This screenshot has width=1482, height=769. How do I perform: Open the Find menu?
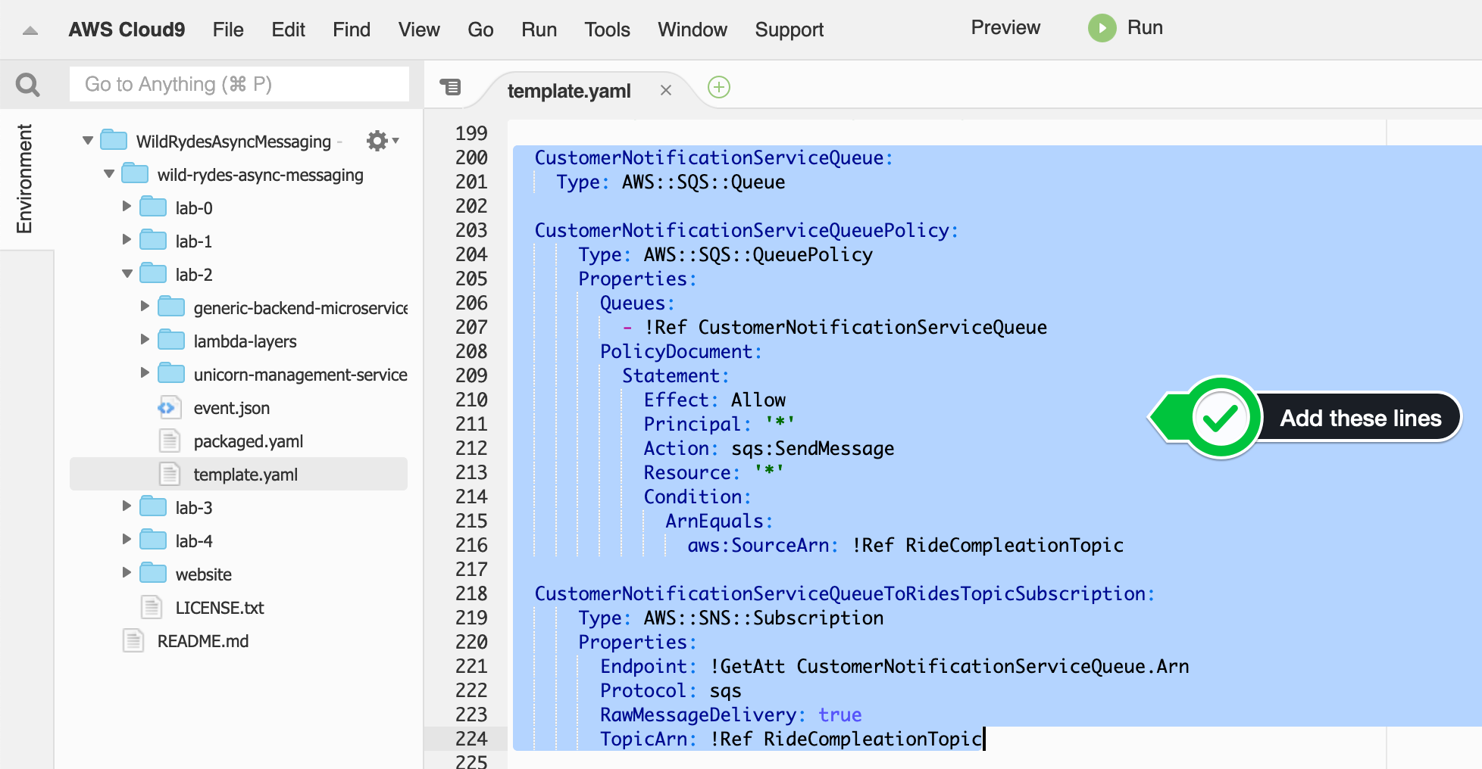coord(352,30)
